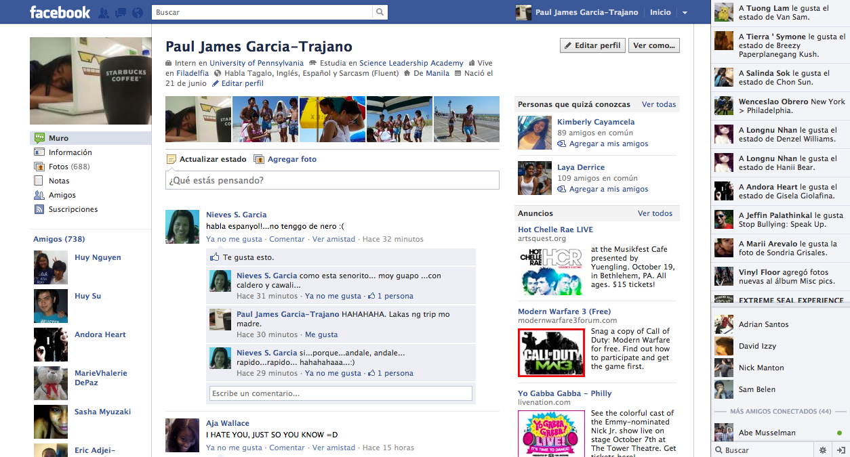The image size is (850, 457).
Task: Click the search magnifier button
Action: (380, 12)
